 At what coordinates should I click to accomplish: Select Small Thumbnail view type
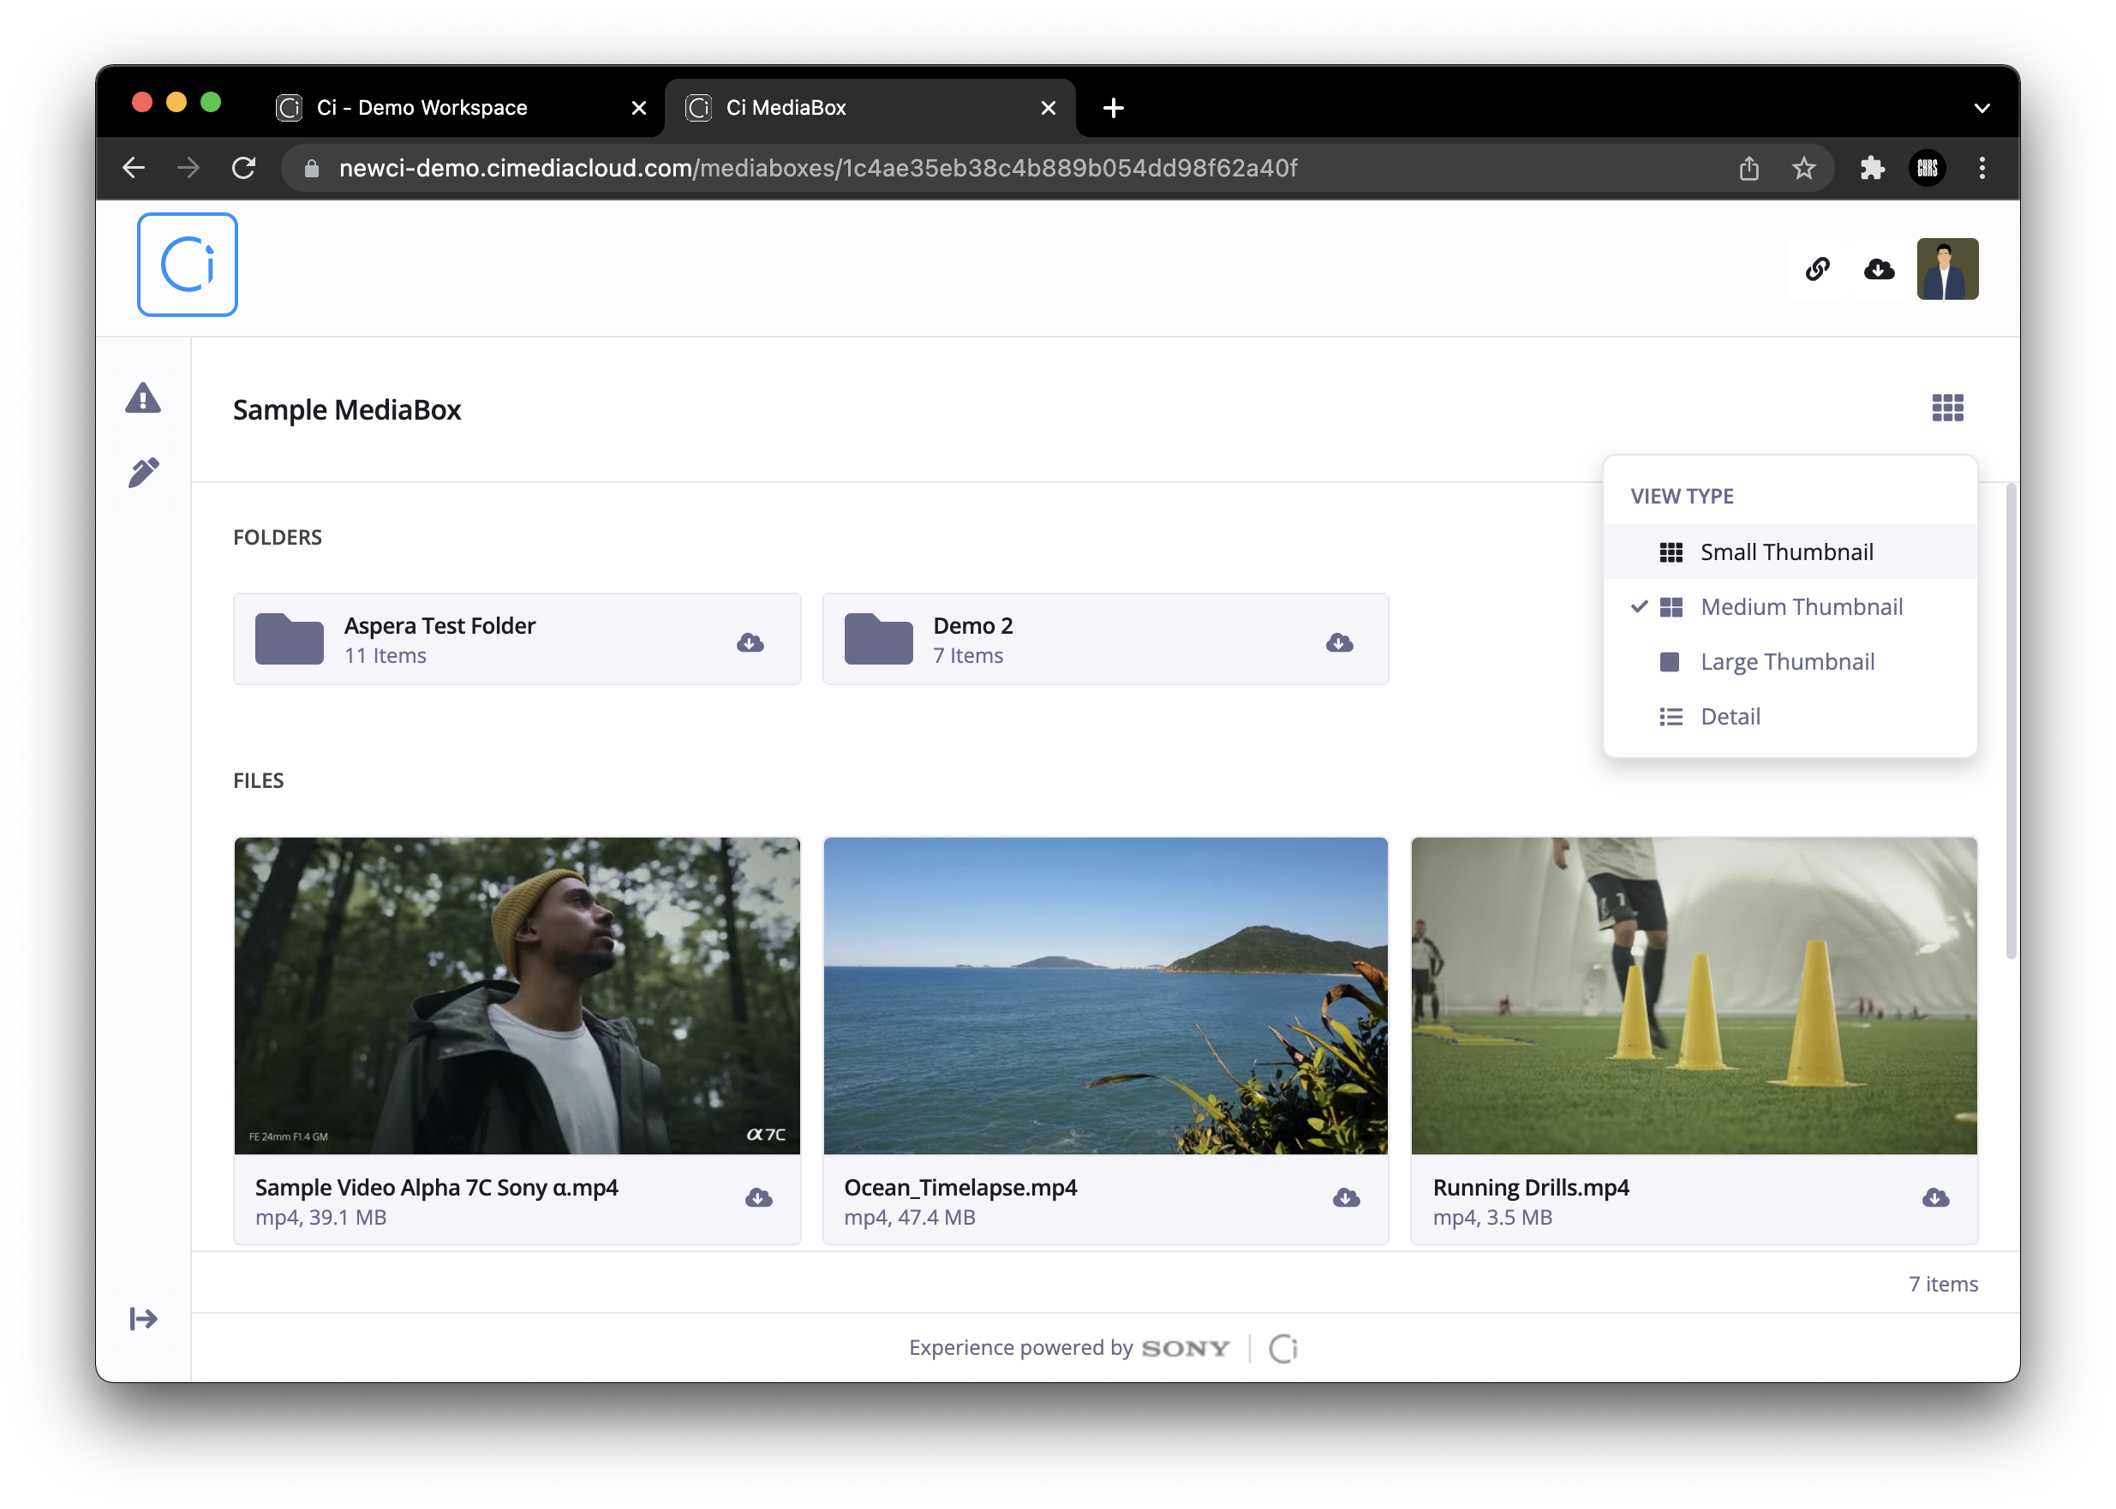click(x=1788, y=552)
